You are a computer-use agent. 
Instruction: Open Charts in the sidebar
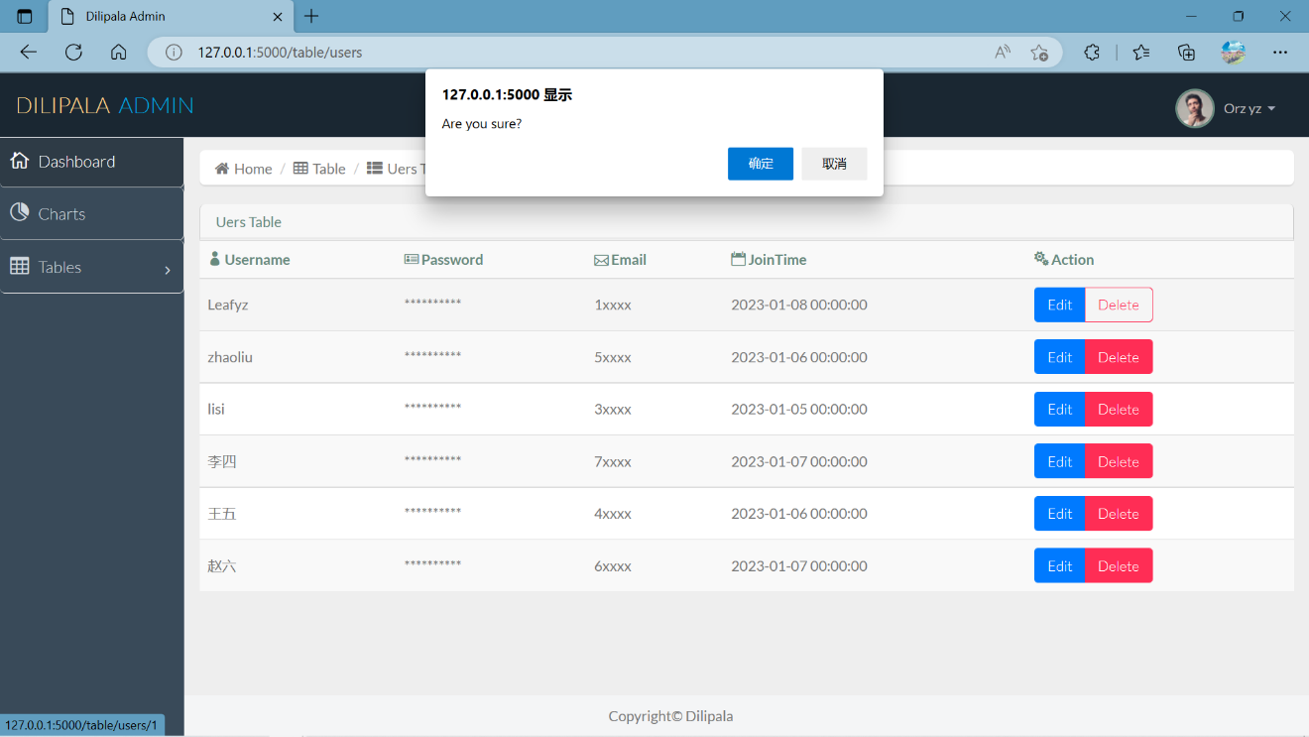click(x=91, y=214)
